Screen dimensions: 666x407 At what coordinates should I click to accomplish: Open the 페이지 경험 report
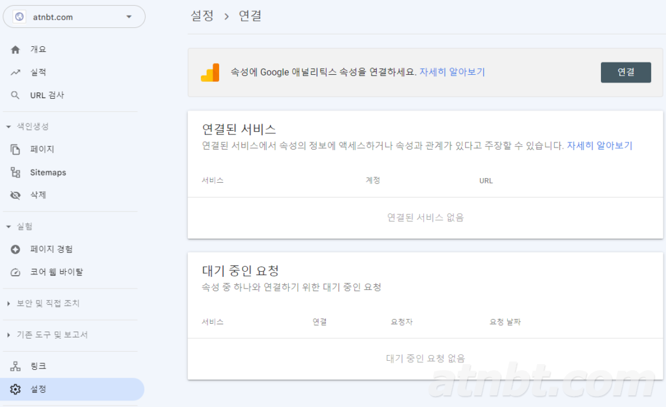[51, 249]
